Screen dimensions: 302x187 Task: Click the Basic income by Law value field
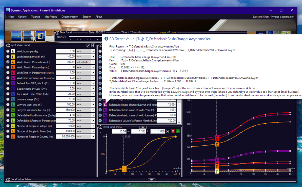tap(65, 88)
